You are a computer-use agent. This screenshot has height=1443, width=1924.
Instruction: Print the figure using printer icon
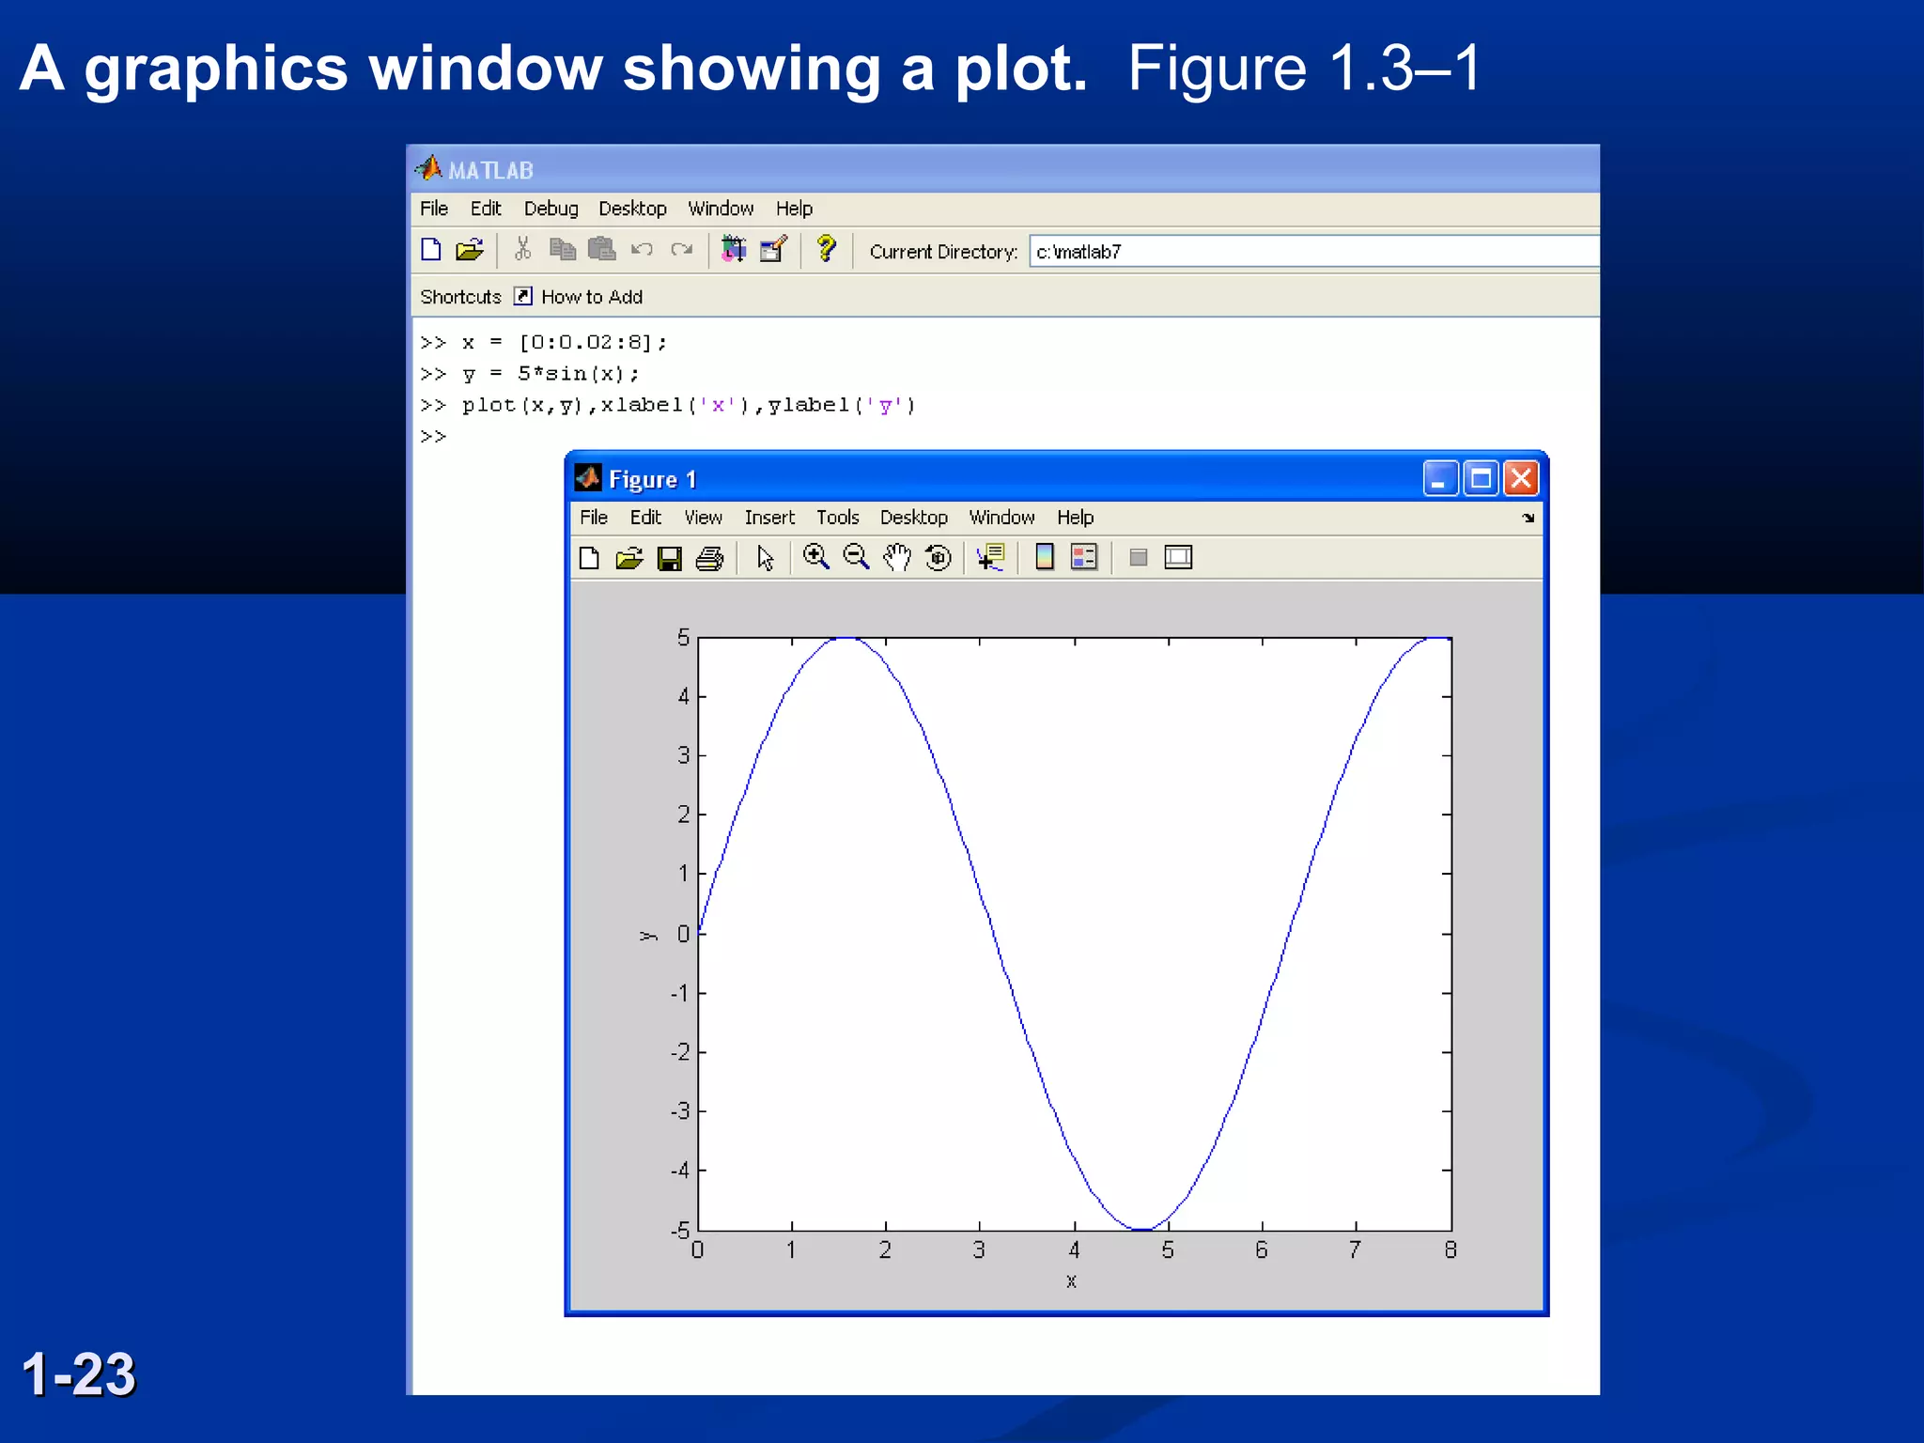click(x=709, y=559)
